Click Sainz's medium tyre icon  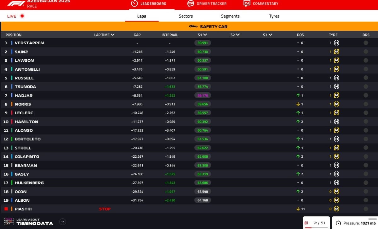click(336, 52)
